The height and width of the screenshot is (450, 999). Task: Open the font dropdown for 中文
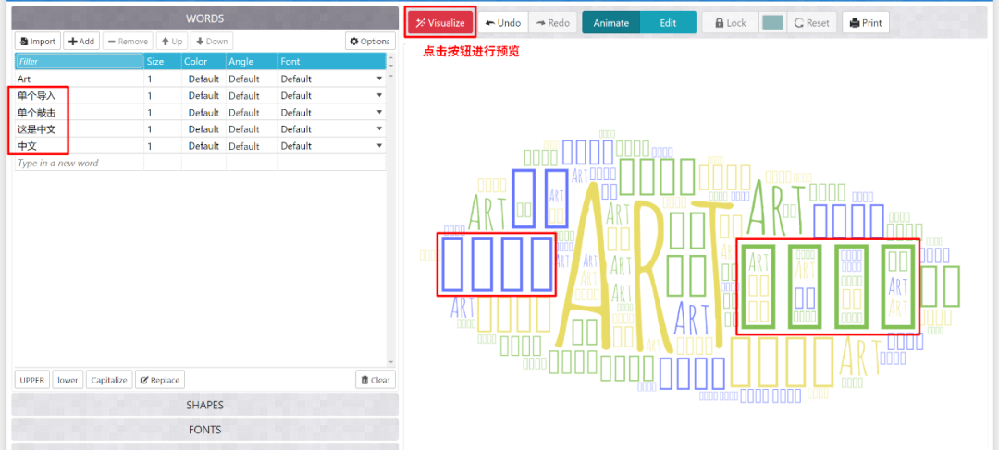[x=380, y=146]
